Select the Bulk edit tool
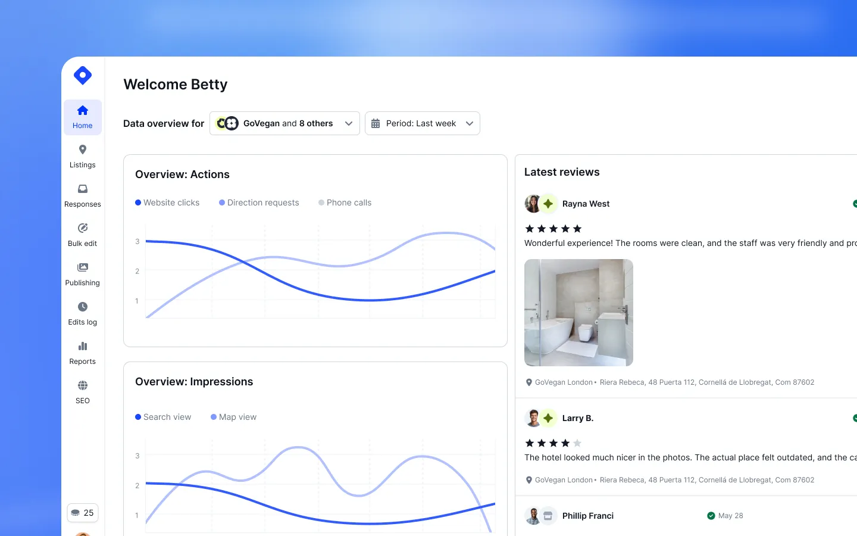 tap(82, 235)
